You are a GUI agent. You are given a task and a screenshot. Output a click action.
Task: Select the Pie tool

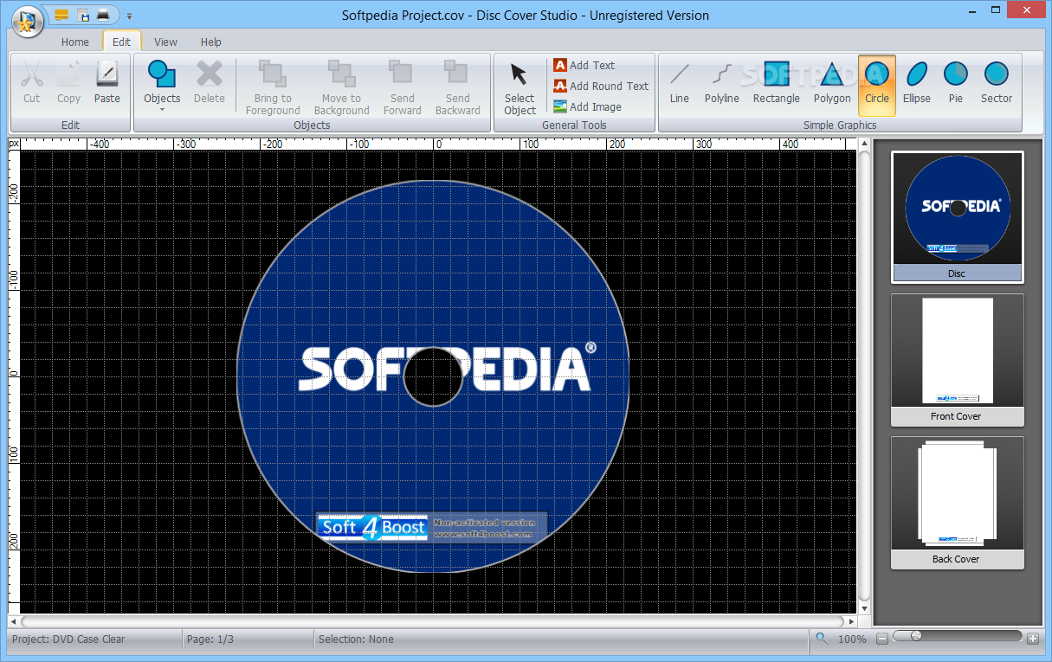coord(956,82)
